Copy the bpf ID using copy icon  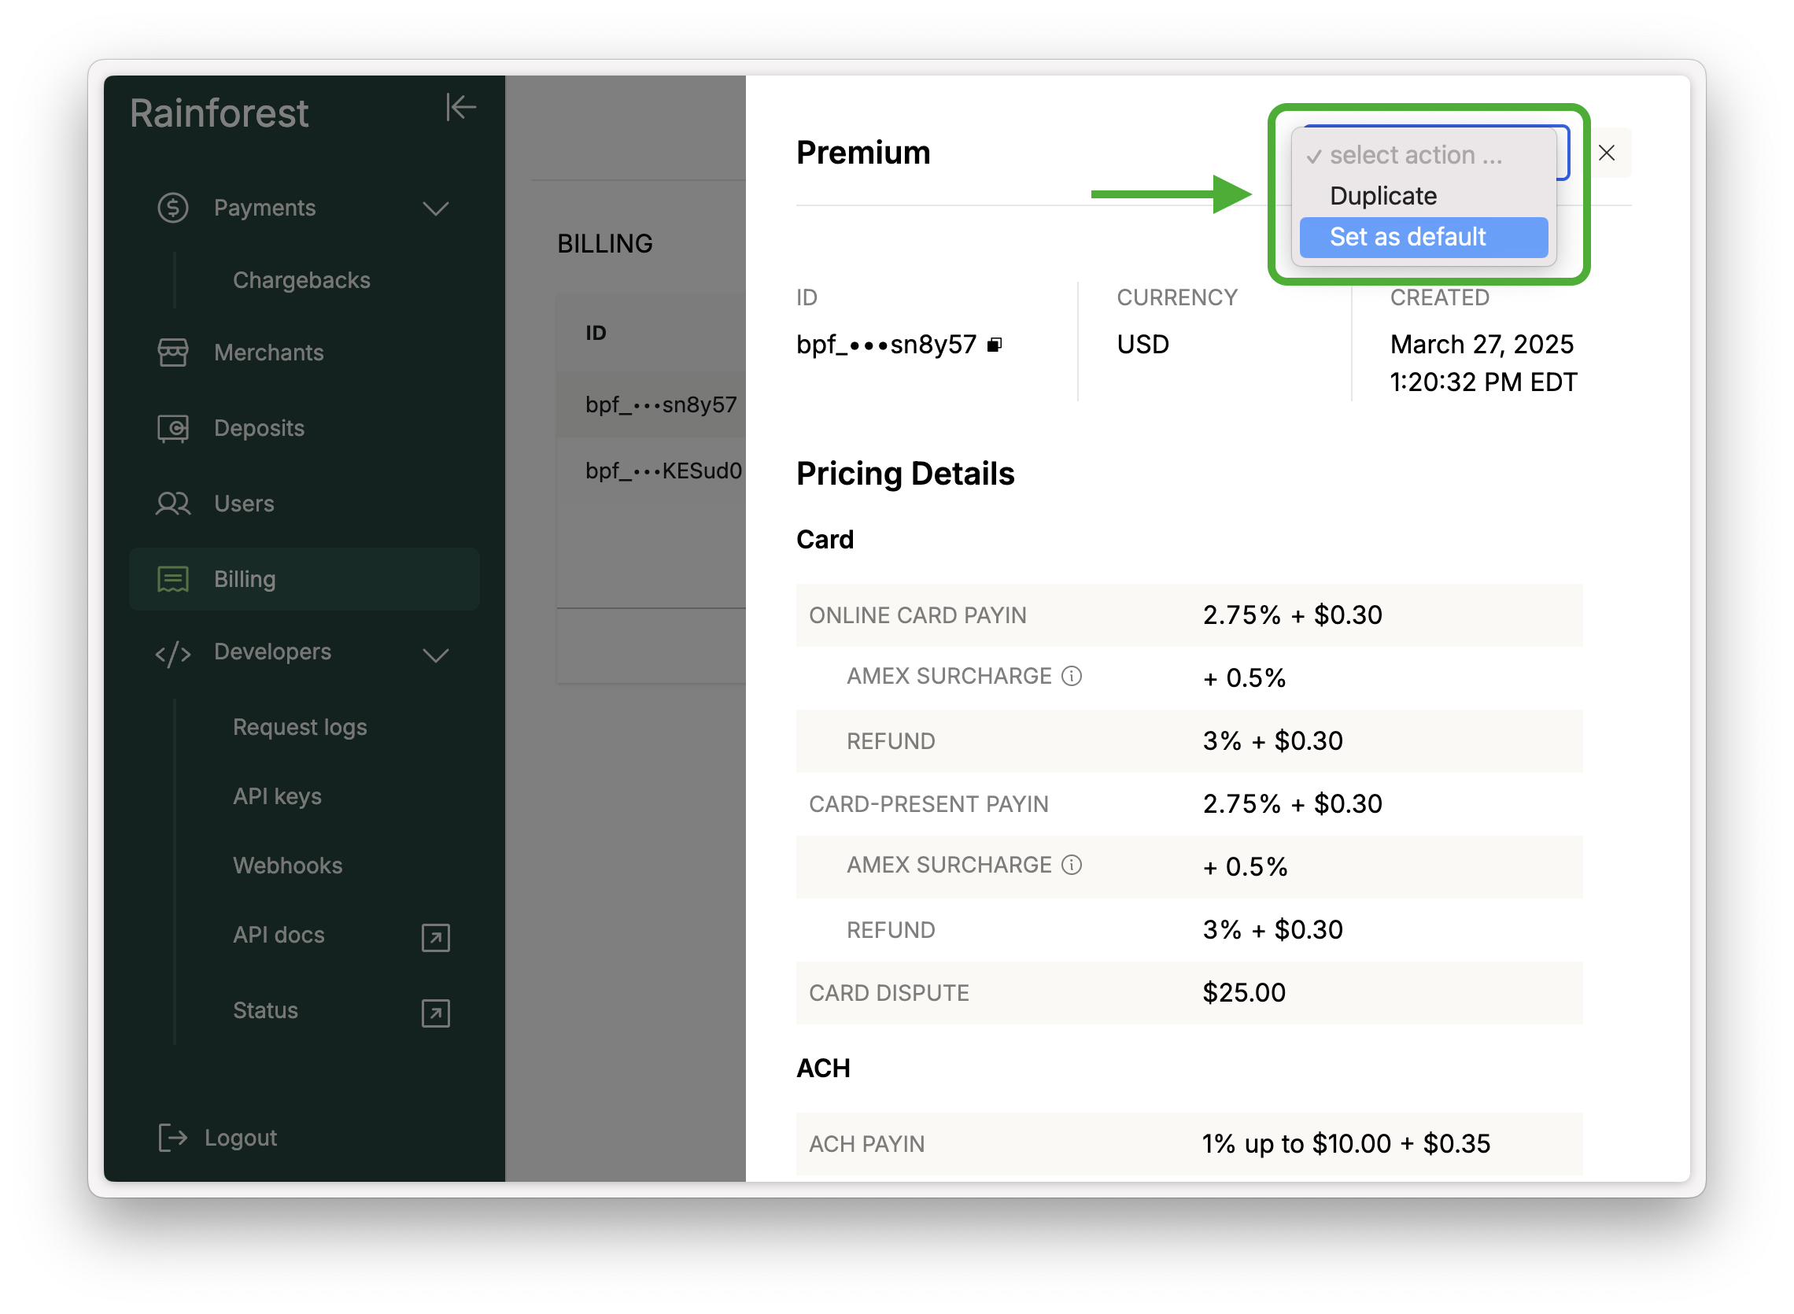coord(994,345)
